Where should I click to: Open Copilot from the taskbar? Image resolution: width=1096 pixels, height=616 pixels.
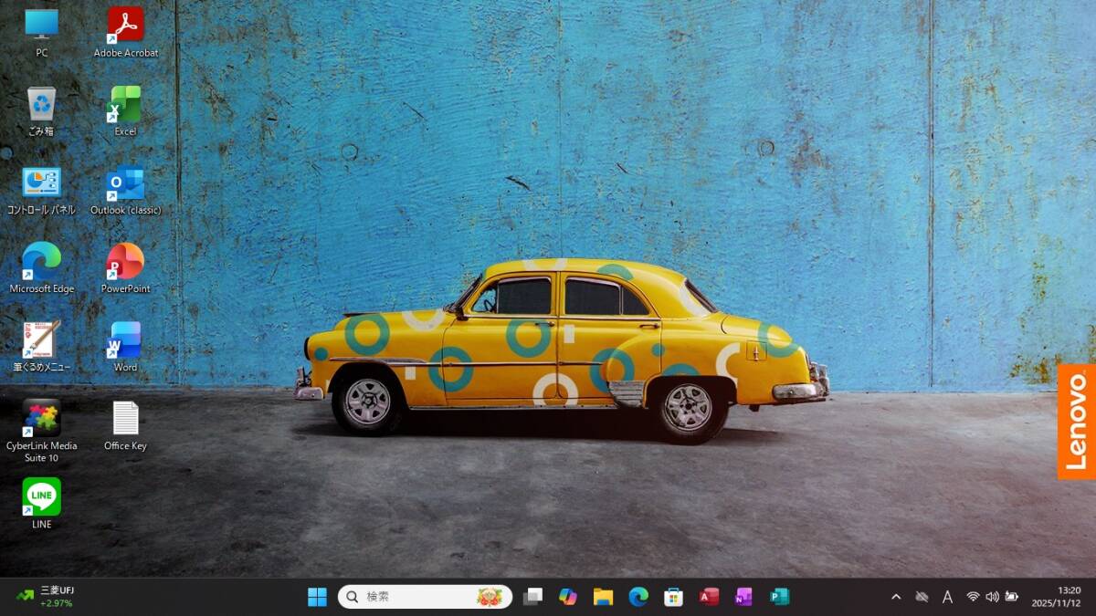coord(568,597)
